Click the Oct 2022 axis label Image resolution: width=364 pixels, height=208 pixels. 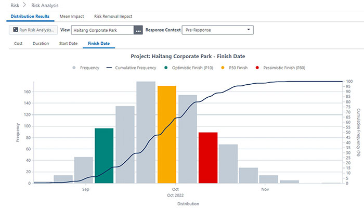175,195
